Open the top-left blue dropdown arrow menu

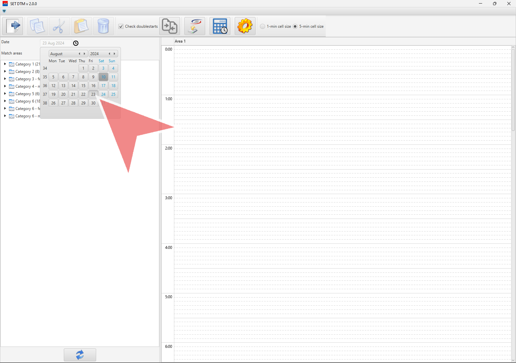(4, 11)
